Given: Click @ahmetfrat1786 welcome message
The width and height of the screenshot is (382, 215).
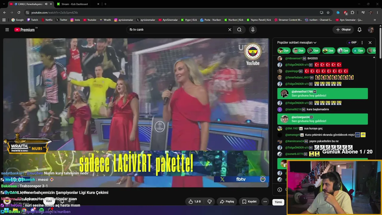Looking at the screenshot, I should pyautogui.click(x=323, y=94).
